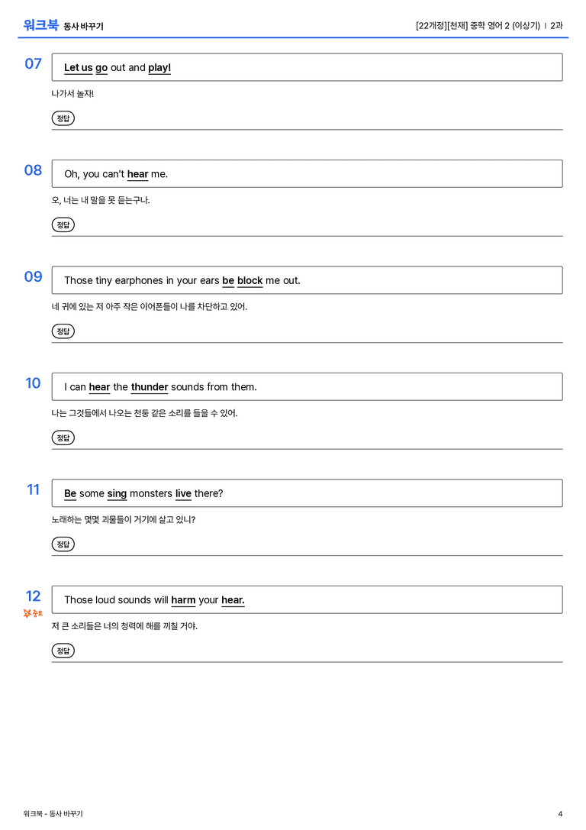The image size is (586, 830).
Task: Click the footer text '워크북 - 동사 바꾸기'
Action: [53, 814]
